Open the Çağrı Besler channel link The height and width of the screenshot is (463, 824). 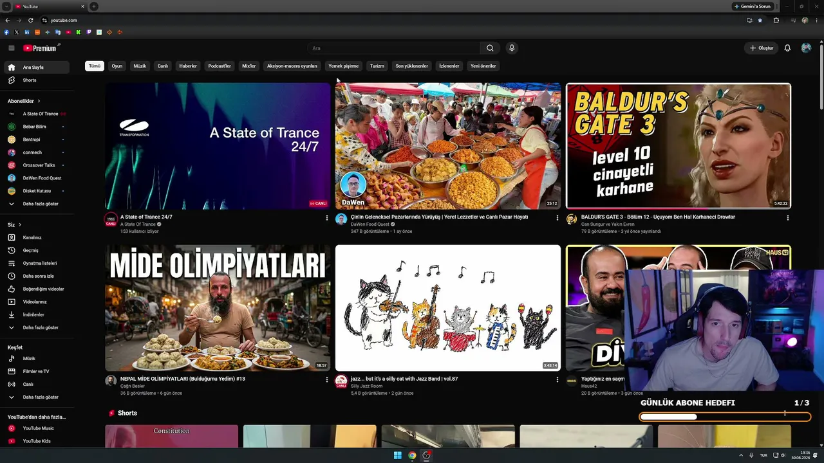pyautogui.click(x=133, y=386)
